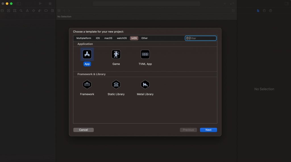Viewport: 291px width, 162px height.
Task: Select the Game template icon
Action: (x=116, y=54)
